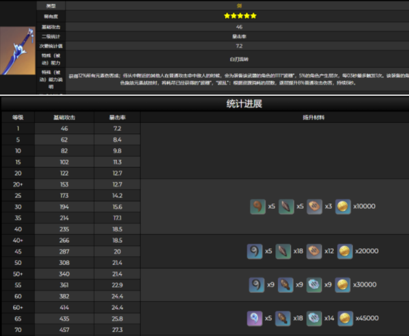This screenshot has width=409, height=336.
Task: Select the Mora coin icon beside x30000
Action: 343,285
